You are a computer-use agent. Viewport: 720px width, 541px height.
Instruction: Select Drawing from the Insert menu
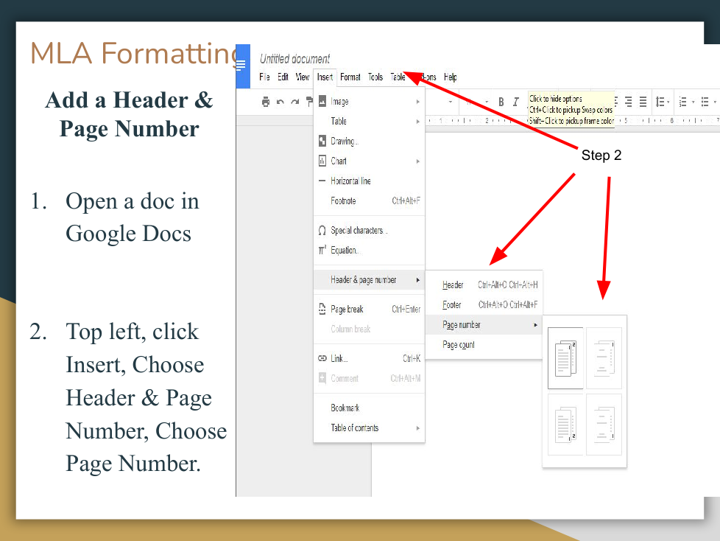pos(344,141)
